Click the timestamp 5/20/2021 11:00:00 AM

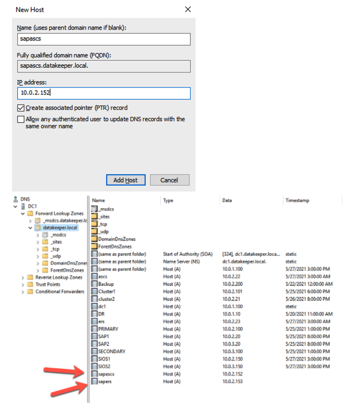click(x=309, y=314)
